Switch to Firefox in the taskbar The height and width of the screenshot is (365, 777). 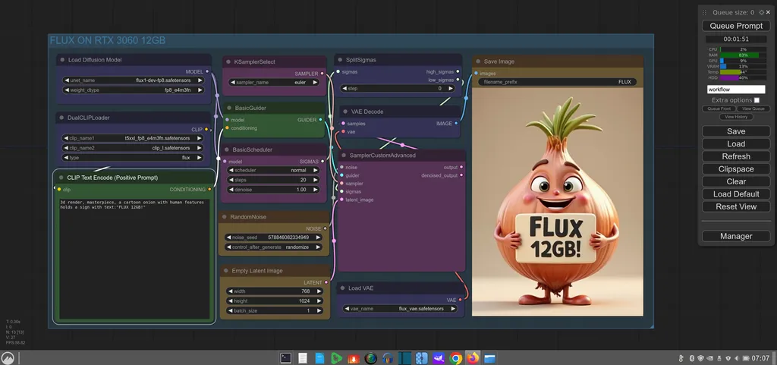pyautogui.click(x=473, y=357)
